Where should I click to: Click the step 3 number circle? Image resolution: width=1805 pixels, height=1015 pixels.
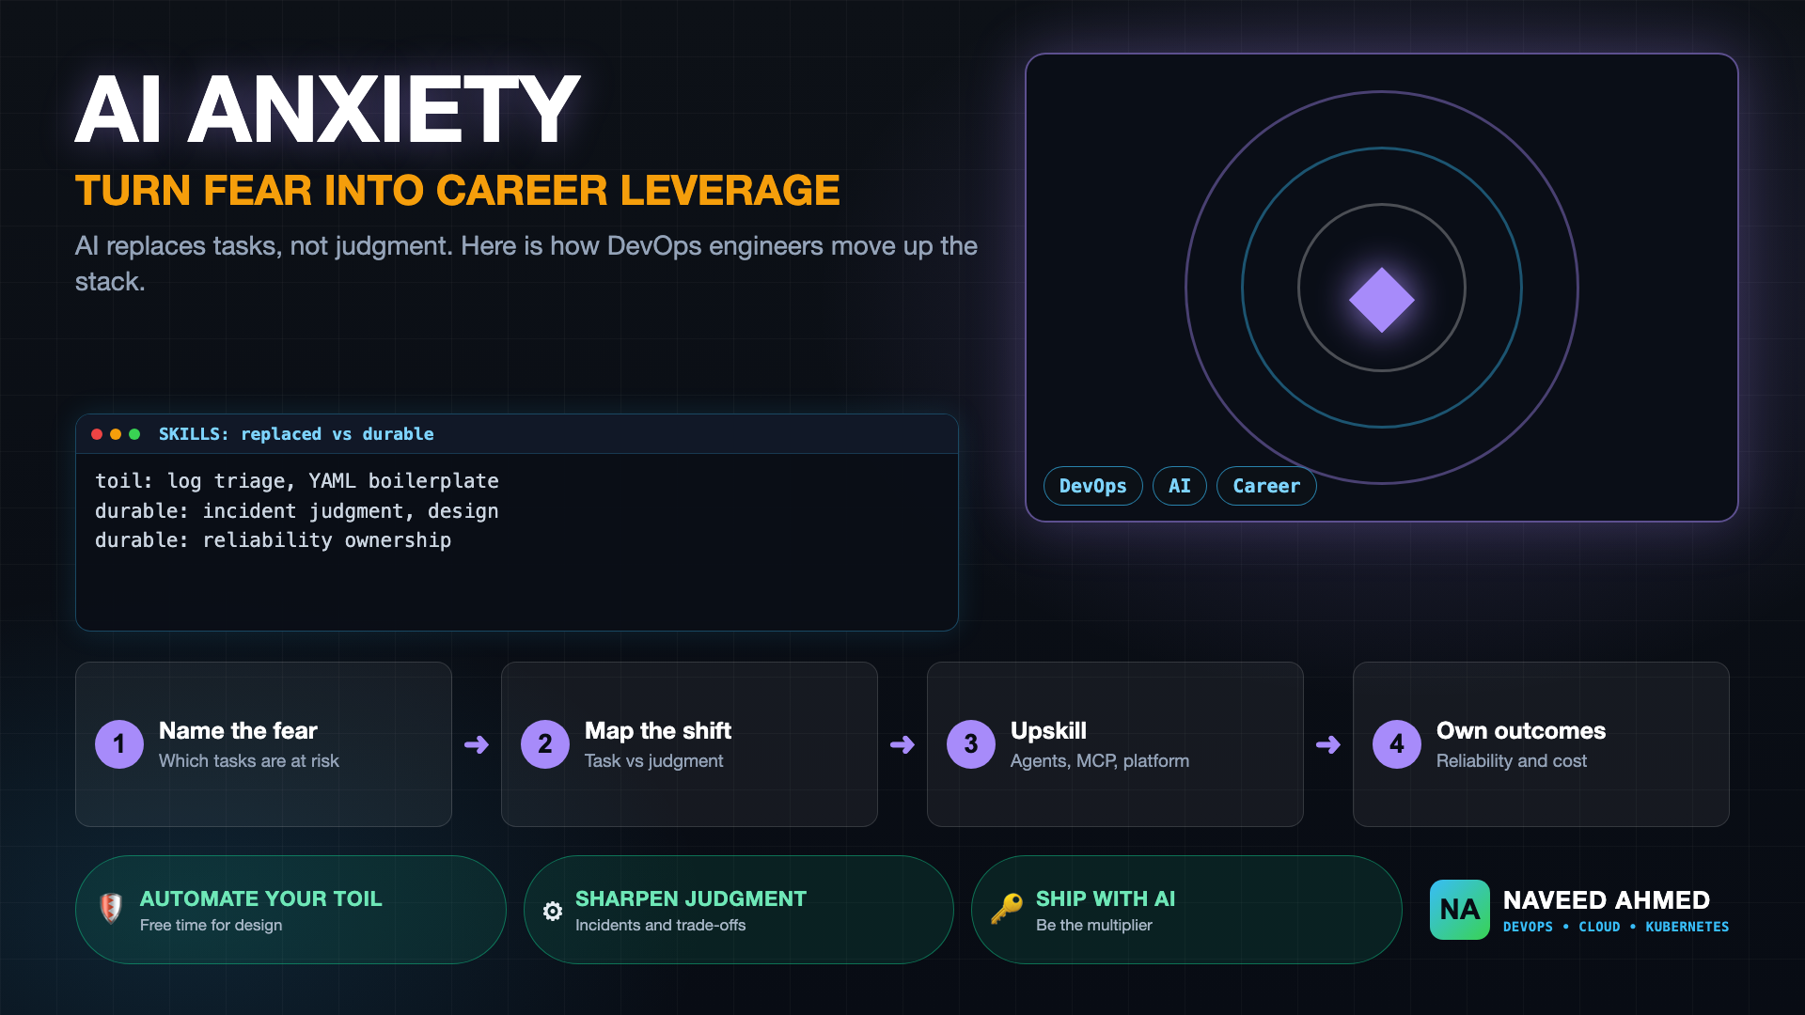click(971, 744)
